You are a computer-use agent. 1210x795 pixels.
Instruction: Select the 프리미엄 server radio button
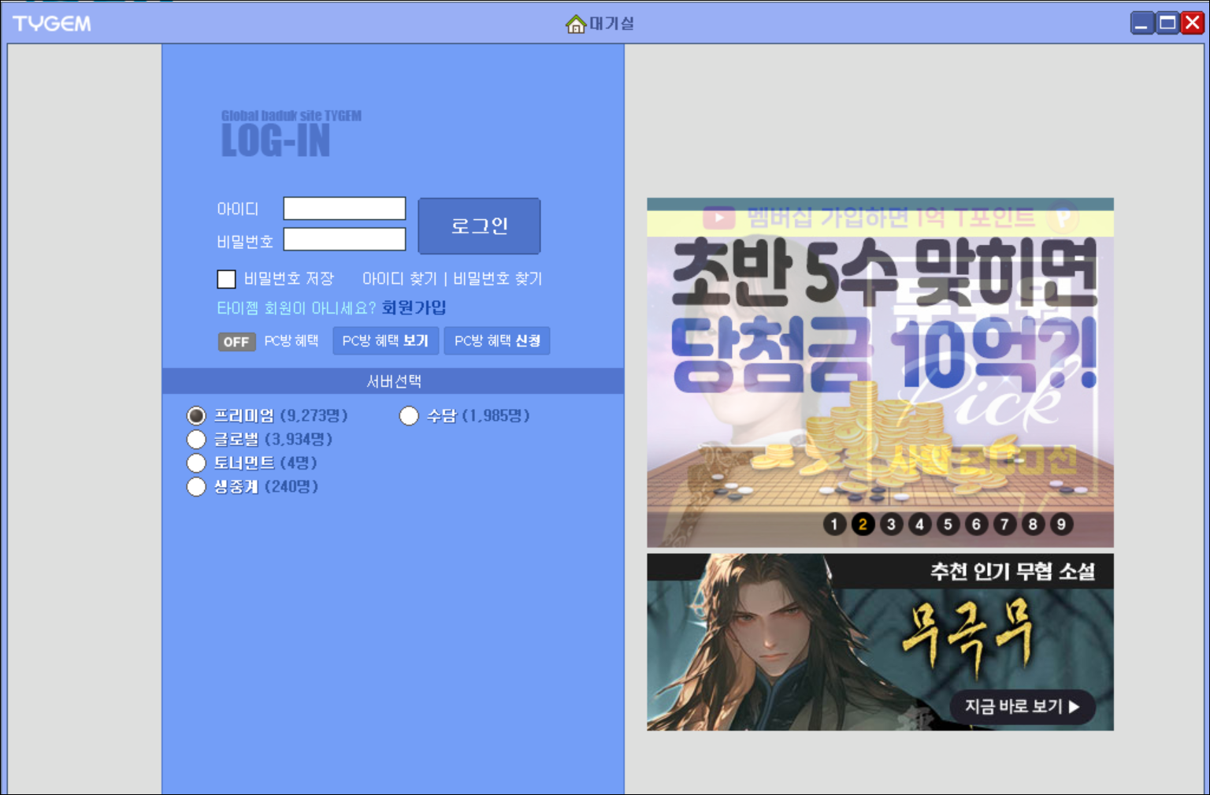click(x=196, y=415)
